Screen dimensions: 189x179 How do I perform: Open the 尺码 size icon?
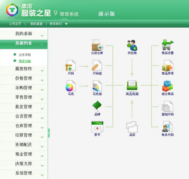coord(71,65)
